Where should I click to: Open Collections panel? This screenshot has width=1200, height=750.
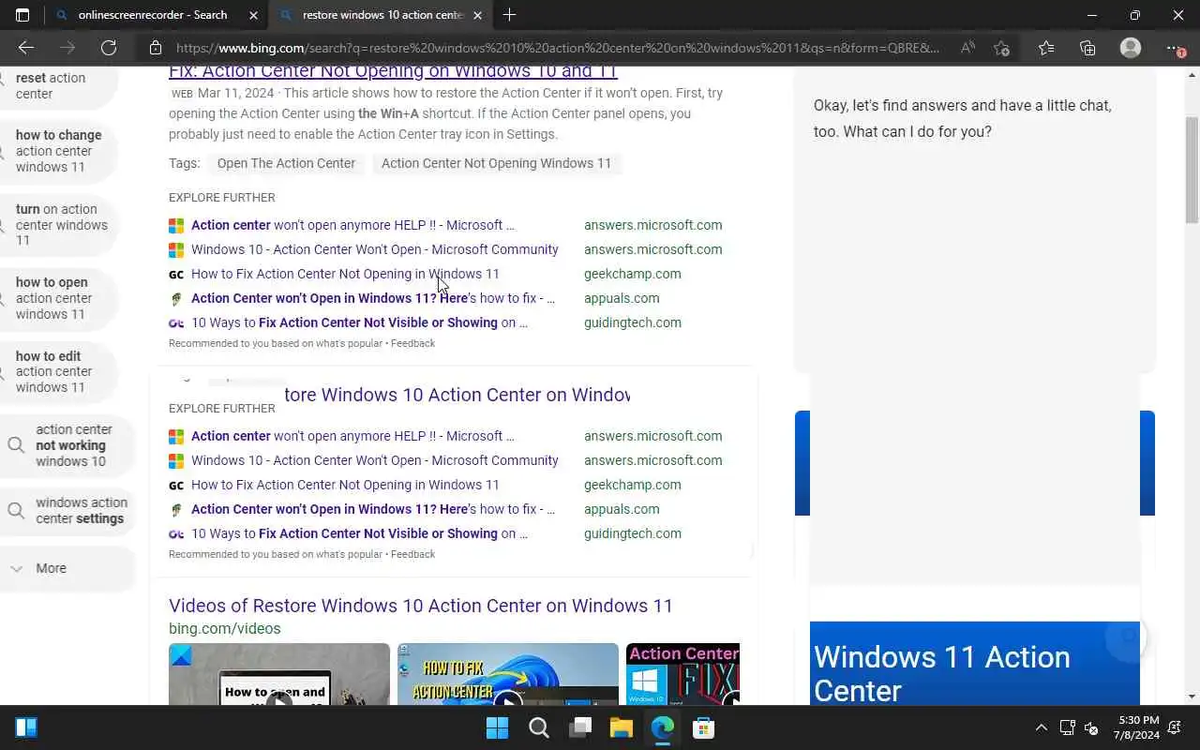coord(1087,48)
